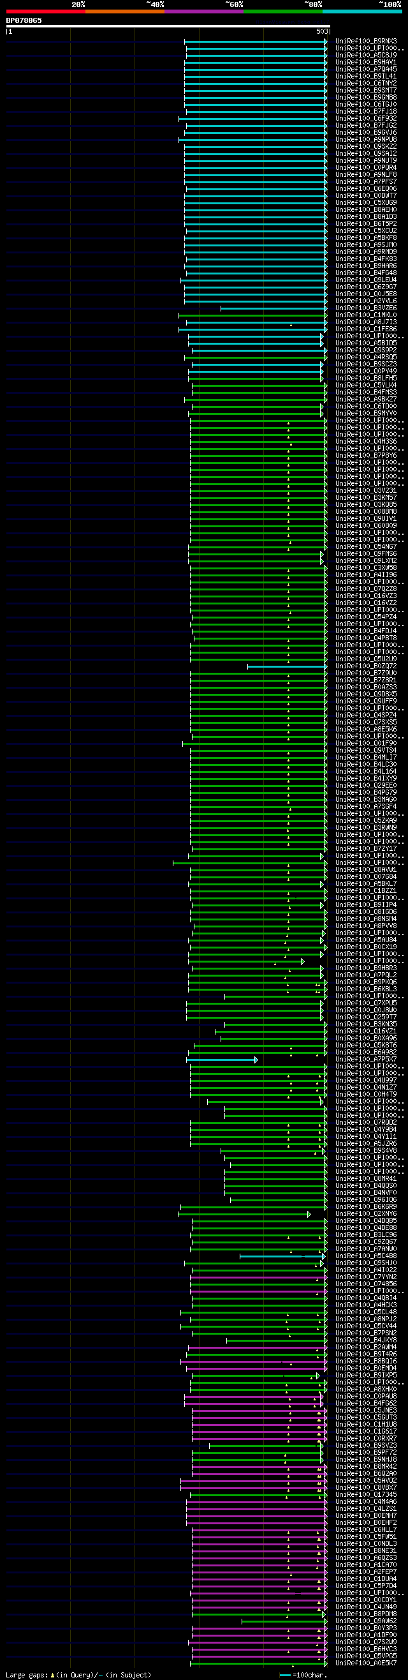Click label UniRef100_B8LFH5

(x=367, y=379)
